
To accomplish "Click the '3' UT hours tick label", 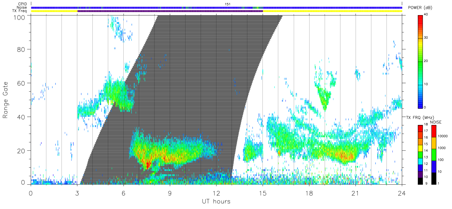I will coord(77,193).
